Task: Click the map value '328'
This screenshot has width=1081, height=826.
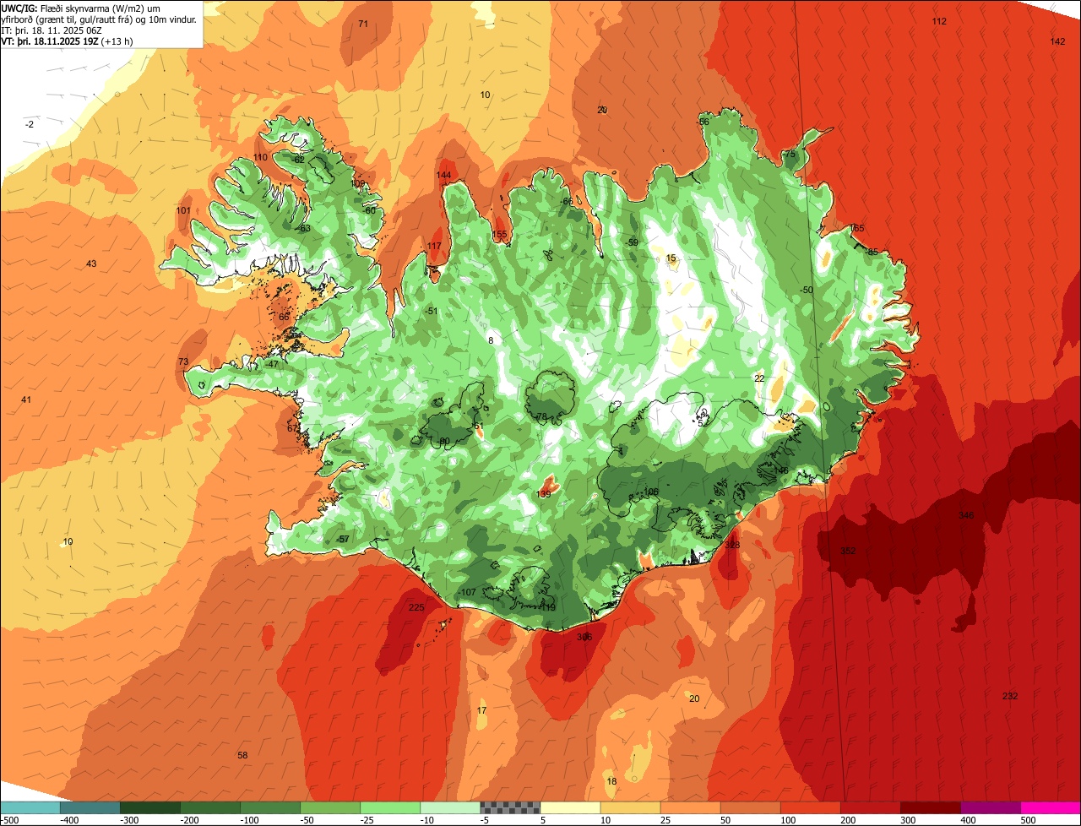Action: click(x=732, y=545)
